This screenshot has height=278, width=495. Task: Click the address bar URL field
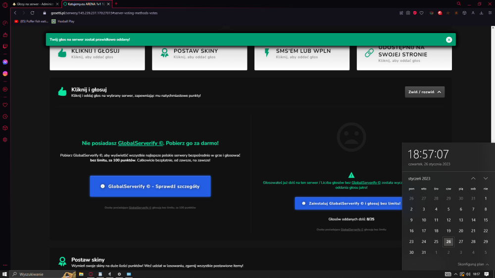pyautogui.click(x=221, y=13)
